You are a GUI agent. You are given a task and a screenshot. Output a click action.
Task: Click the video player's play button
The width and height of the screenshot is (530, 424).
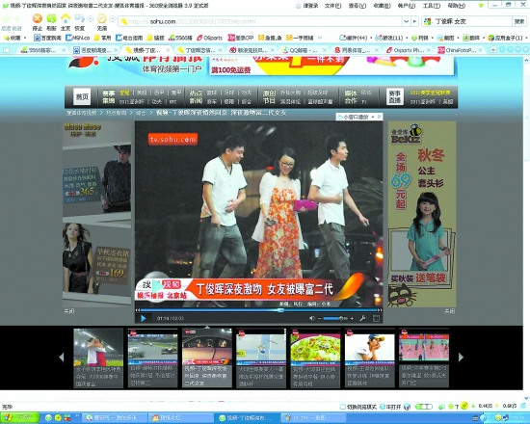tap(144, 319)
